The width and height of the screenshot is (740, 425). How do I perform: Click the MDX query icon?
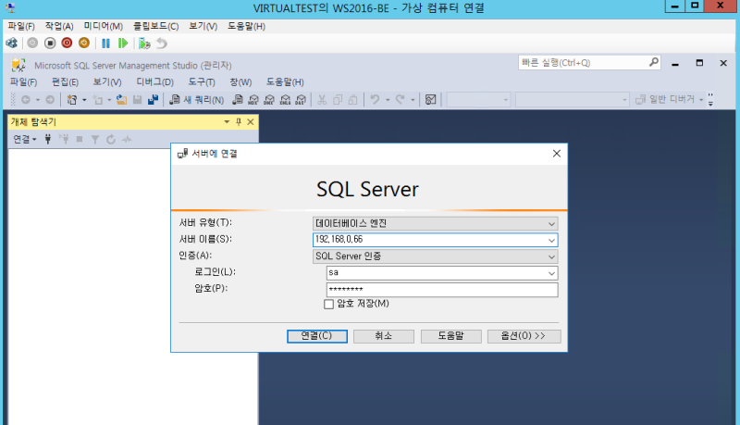point(253,100)
